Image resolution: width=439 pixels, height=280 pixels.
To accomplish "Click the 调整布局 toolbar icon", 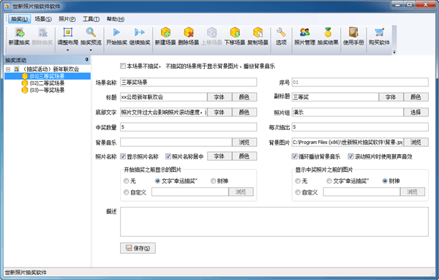I will (68, 37).
